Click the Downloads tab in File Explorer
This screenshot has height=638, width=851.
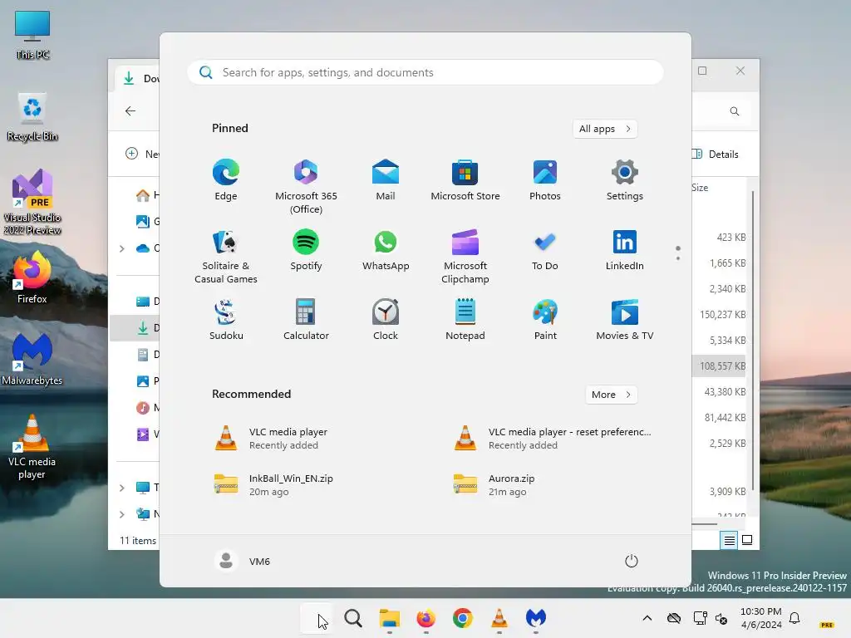tap(138, 79)
